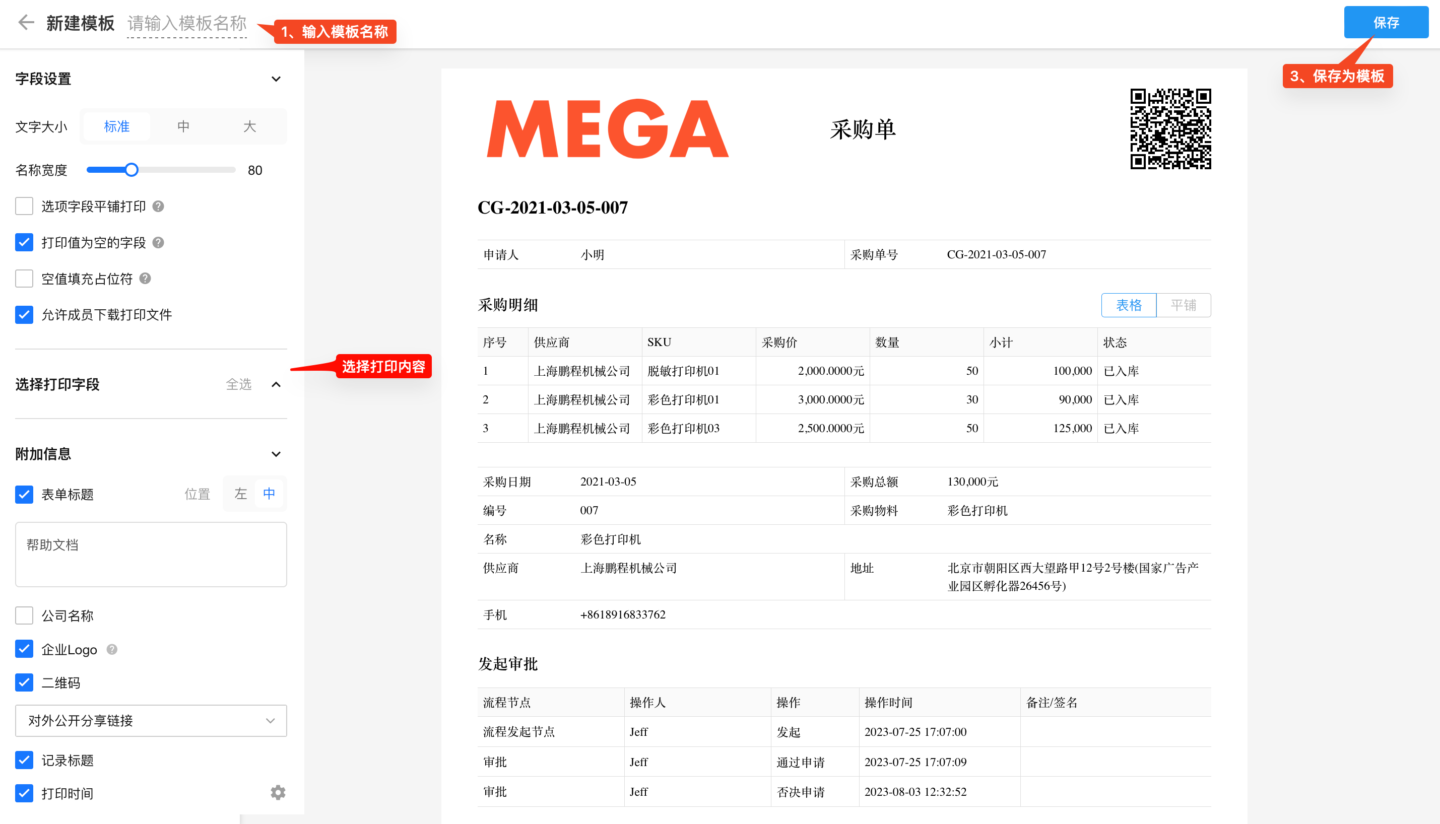Set text size to 大
Image resolution: width=1440 pixels, height=824 pixels.
(x=249, y=126)
